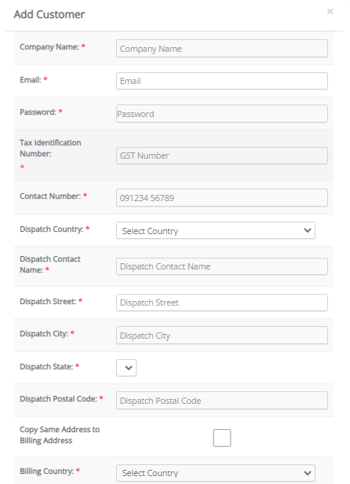Focus the Dispatch Contact Name field
Screen dimensions: 350x484
(222, 266)
